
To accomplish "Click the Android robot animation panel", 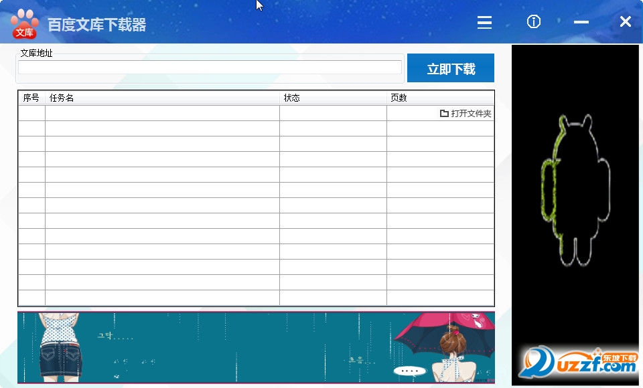I will point(575,215).
